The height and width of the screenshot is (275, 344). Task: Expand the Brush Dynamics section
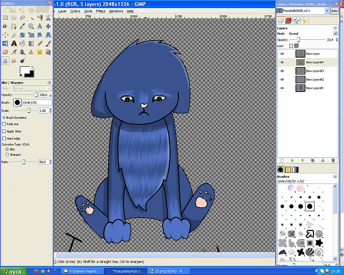(x=4, y=118)
